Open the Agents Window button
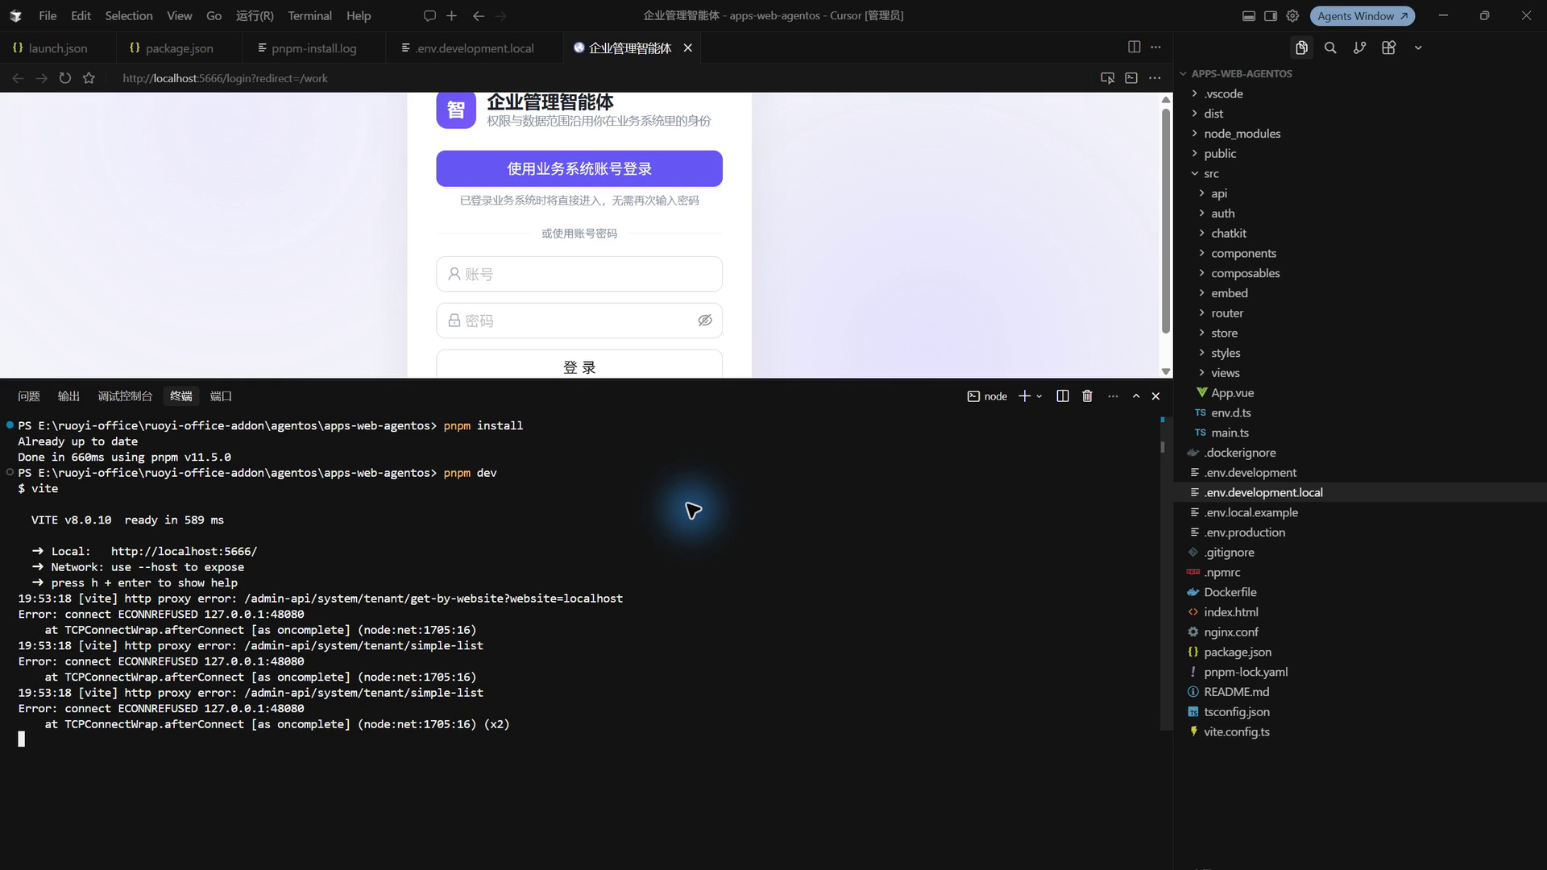This screenshot has height=870, width=1547. 1362,15
